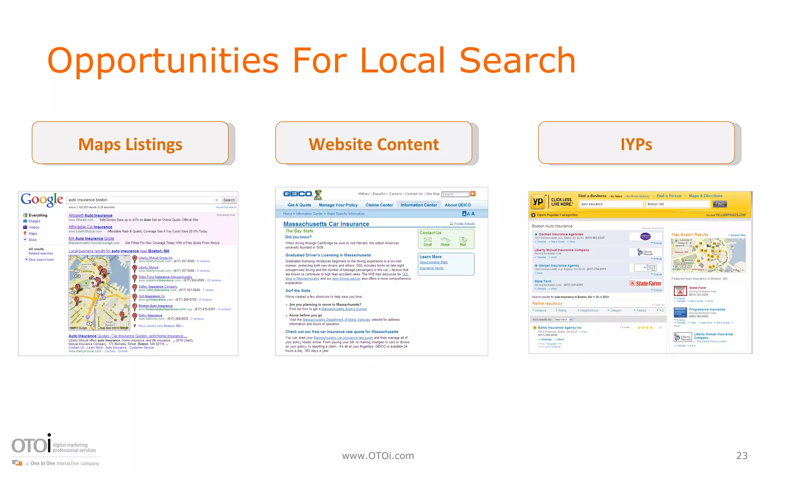Click the Google Everything filter icon
785x477 pixels.
point(25,215)
